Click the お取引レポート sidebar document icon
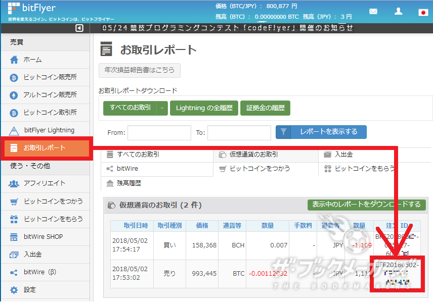 click(x=14, y=148)
